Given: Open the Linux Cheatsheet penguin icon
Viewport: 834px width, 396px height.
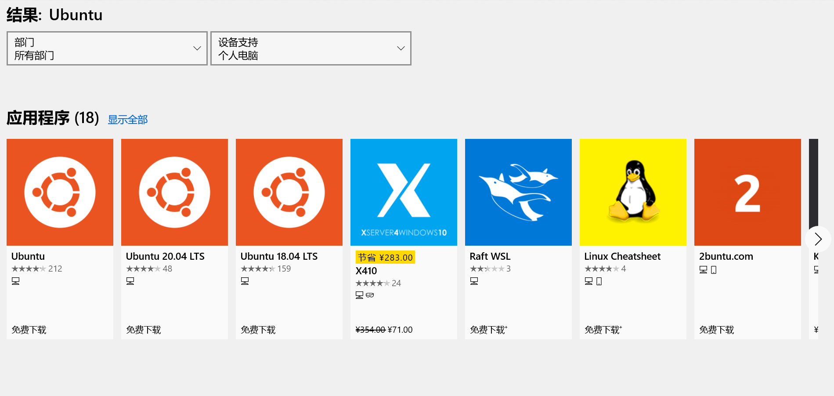Looking at the screenshot, I should 633,192.
